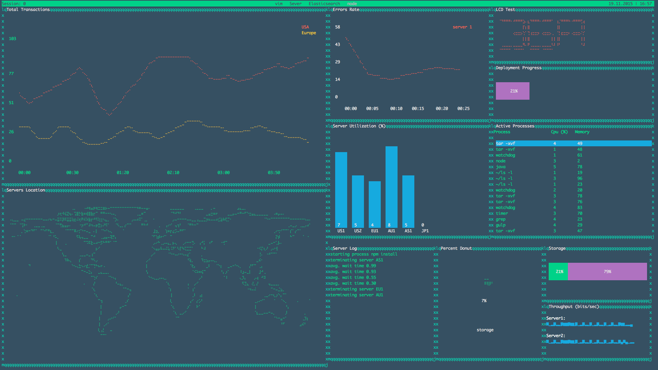Click the Server1: throughput sparkline
Viewport: 658px width, 370px height.
(x=589, y=324)
